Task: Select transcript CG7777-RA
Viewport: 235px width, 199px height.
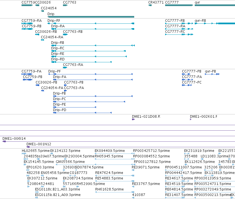Action: [175, 26]
